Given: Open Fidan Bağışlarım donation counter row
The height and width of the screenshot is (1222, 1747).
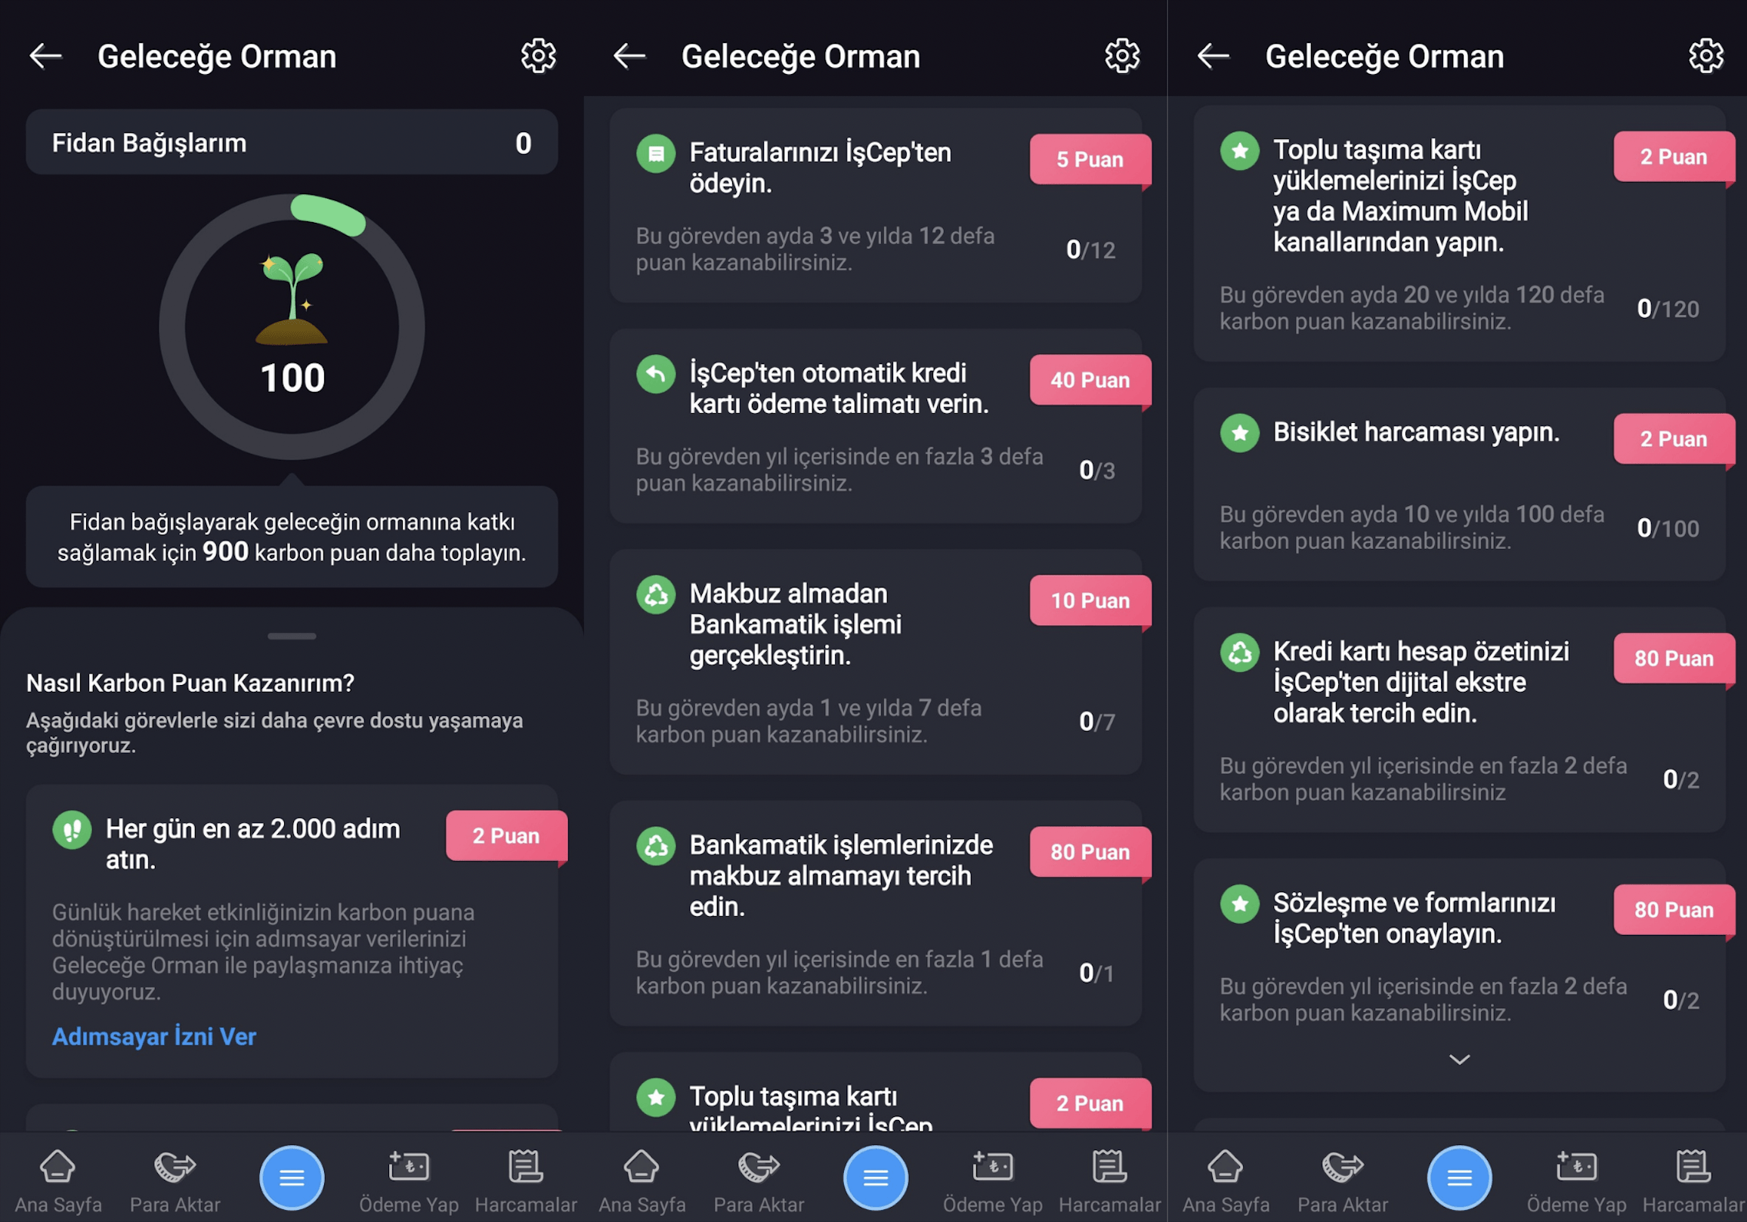Looking at the screenshot, I should (292, 142).
